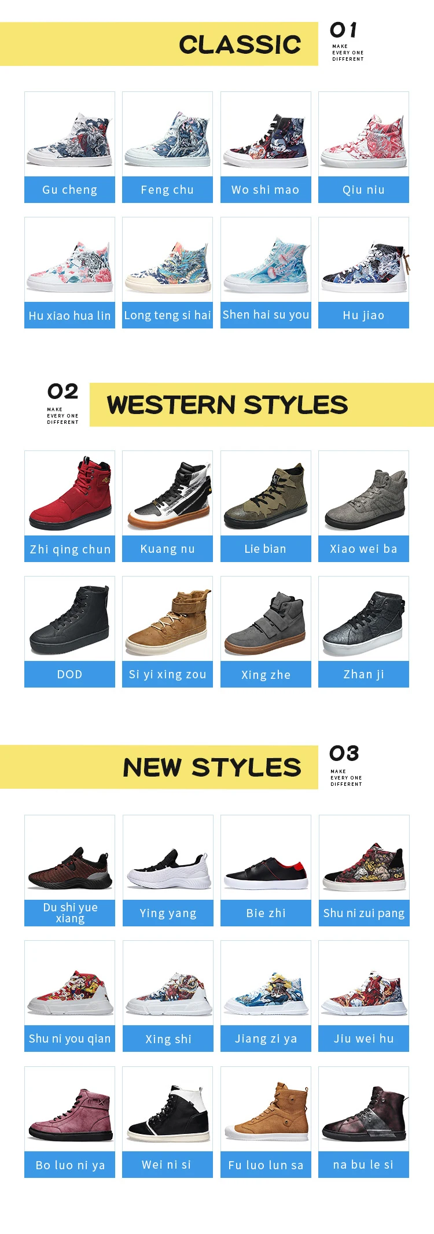Screen dimensions: 434x1234
Task: Select the Feng chu label
Action: [x=167, y=190]
